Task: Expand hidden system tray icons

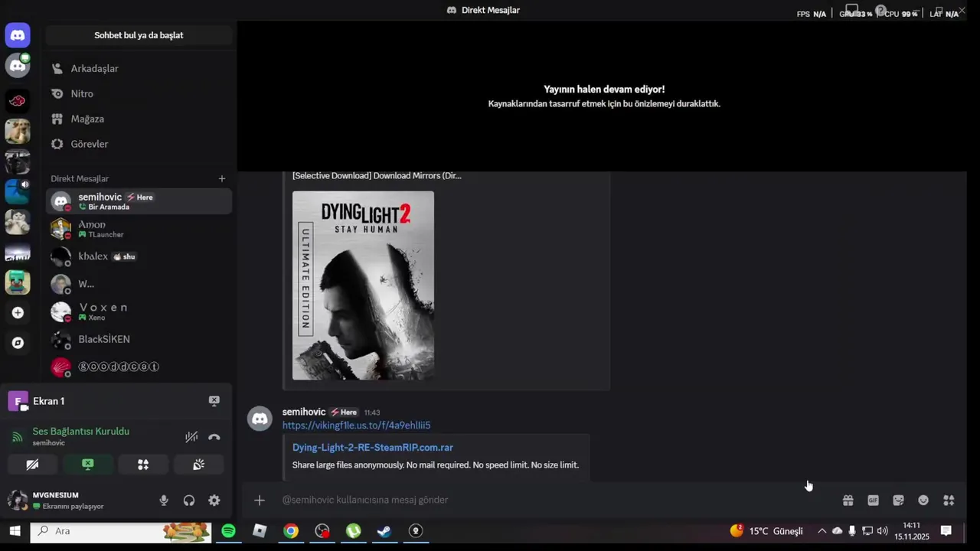Action: click(822, 531)
